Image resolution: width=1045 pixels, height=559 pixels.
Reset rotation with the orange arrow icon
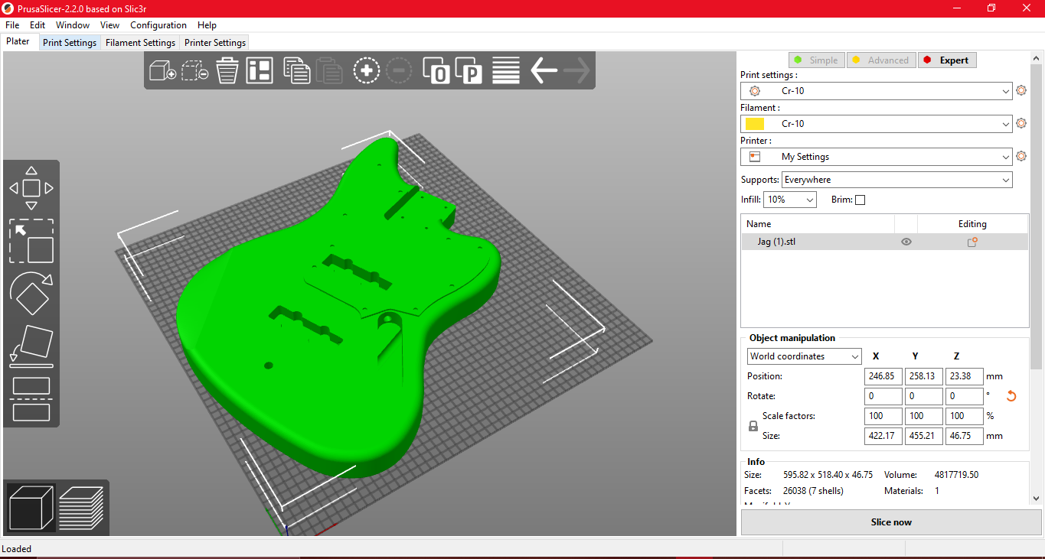pyautogui.click(x=1011, y=396)
